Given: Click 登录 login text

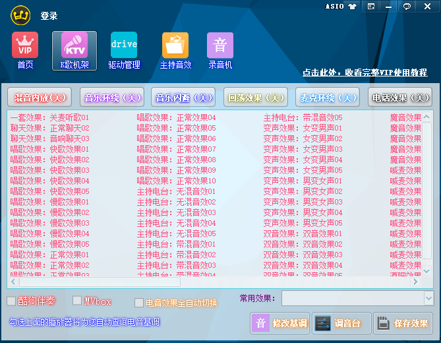Looking at the screenshot, I should 49,16.
